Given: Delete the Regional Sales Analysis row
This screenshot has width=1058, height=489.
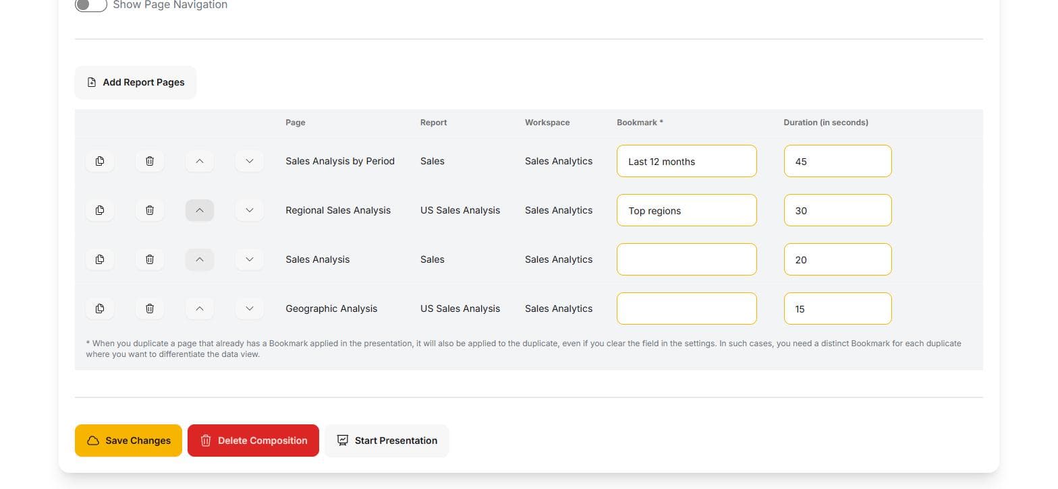Looking at the screenshot, I should pos(150,210).
